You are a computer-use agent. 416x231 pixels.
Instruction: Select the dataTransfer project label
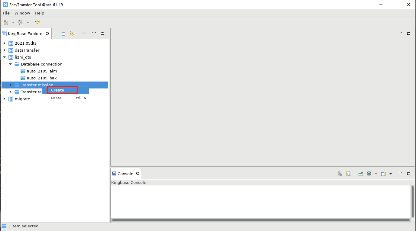[x=27, y=50]
